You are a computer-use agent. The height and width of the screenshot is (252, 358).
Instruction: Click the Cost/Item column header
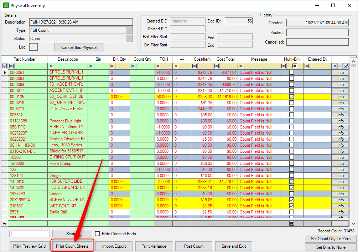[x=202, y=59]
